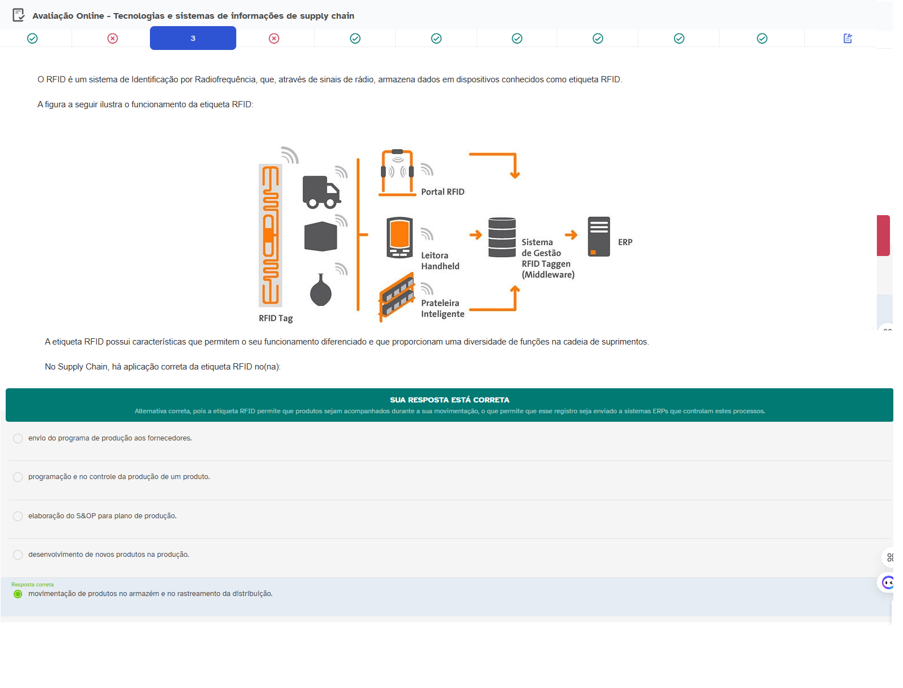Go to question 1 with the green checkmark
The image size is (903, 688).
[x=32, y=39]
